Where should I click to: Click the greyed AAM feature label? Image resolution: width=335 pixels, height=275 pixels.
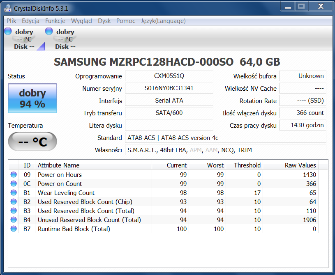[x=211, y=150]
